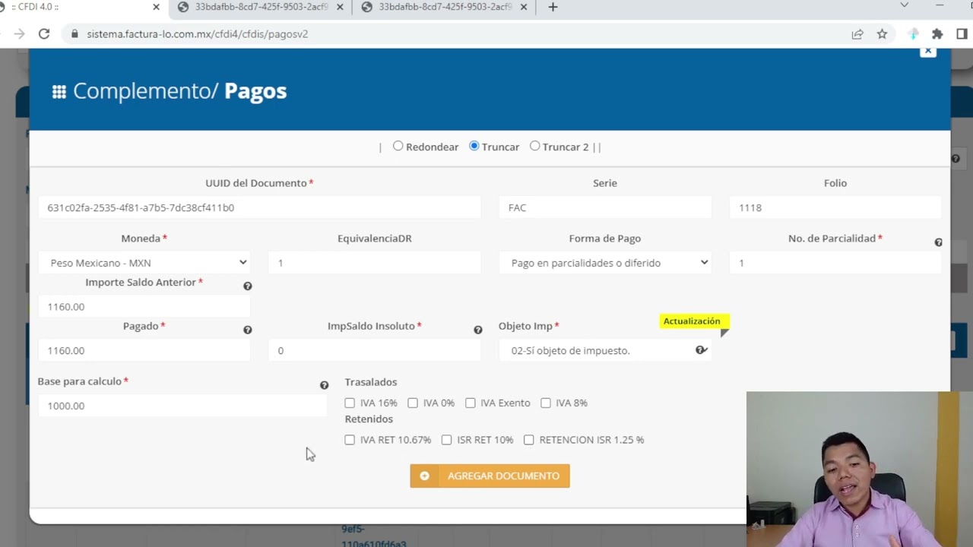Viewport: 973px width, 547px height.
Task: Close the second 33bdafbb tab
Action: pos(340,7)
